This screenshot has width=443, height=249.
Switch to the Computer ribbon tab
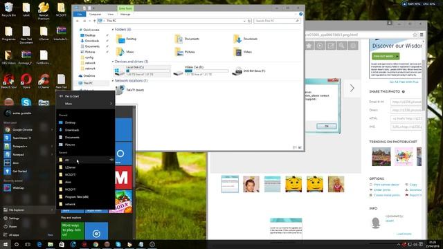coord(96,14)
